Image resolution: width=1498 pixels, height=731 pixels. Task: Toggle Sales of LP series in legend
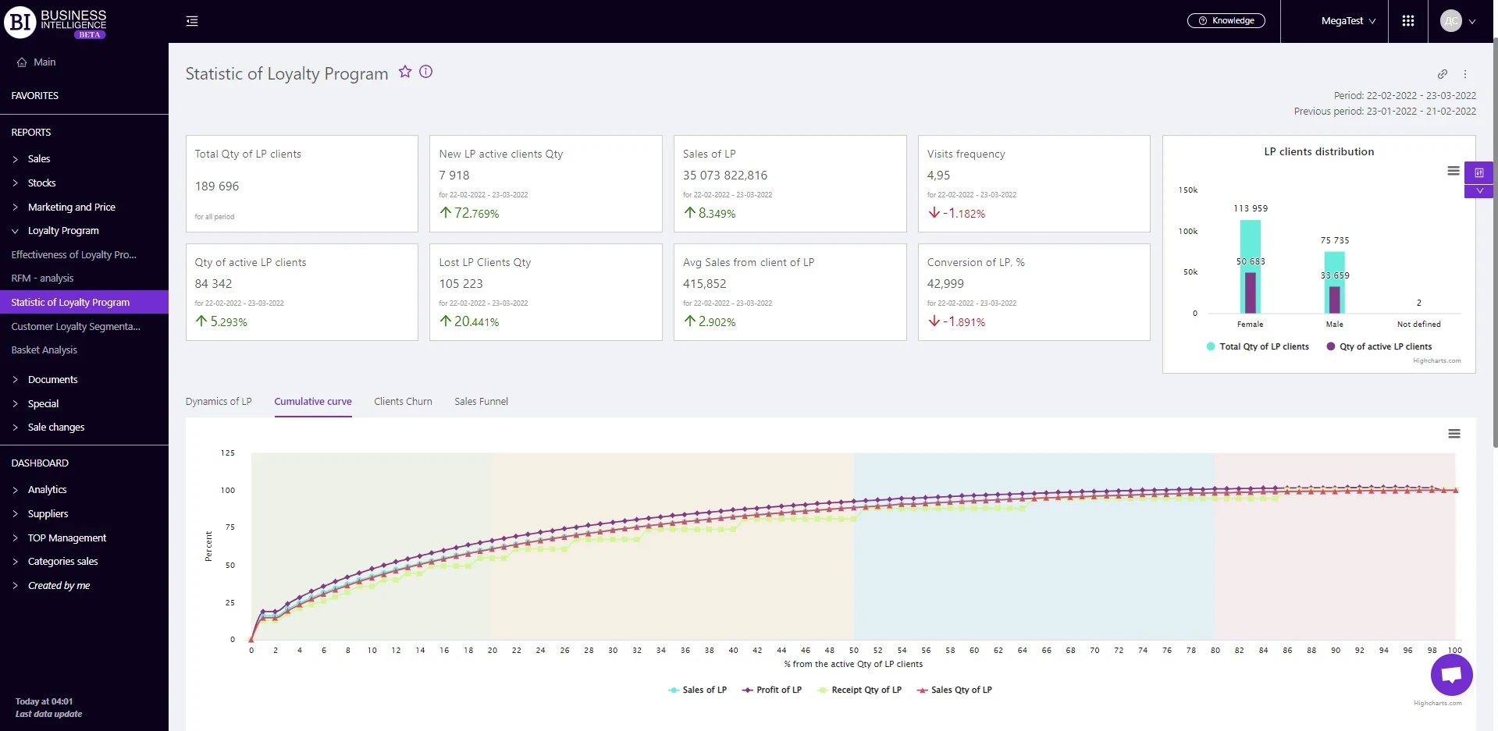[x=698, y=690]
